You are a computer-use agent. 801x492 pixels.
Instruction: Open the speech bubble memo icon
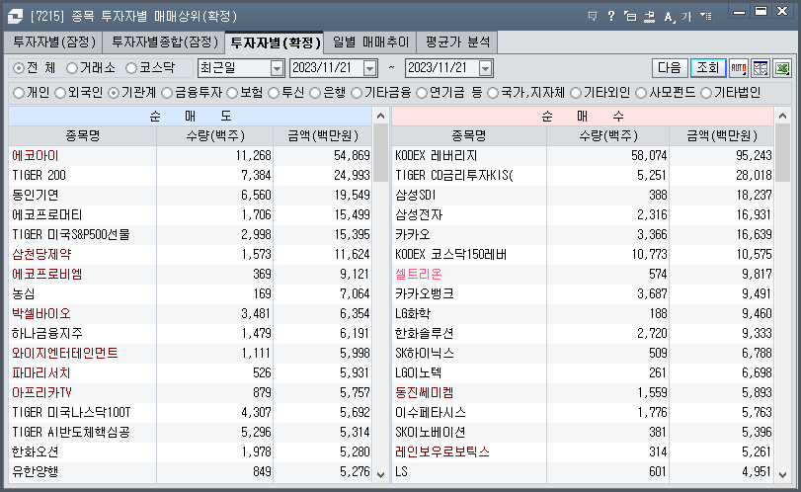click(593, 17)
